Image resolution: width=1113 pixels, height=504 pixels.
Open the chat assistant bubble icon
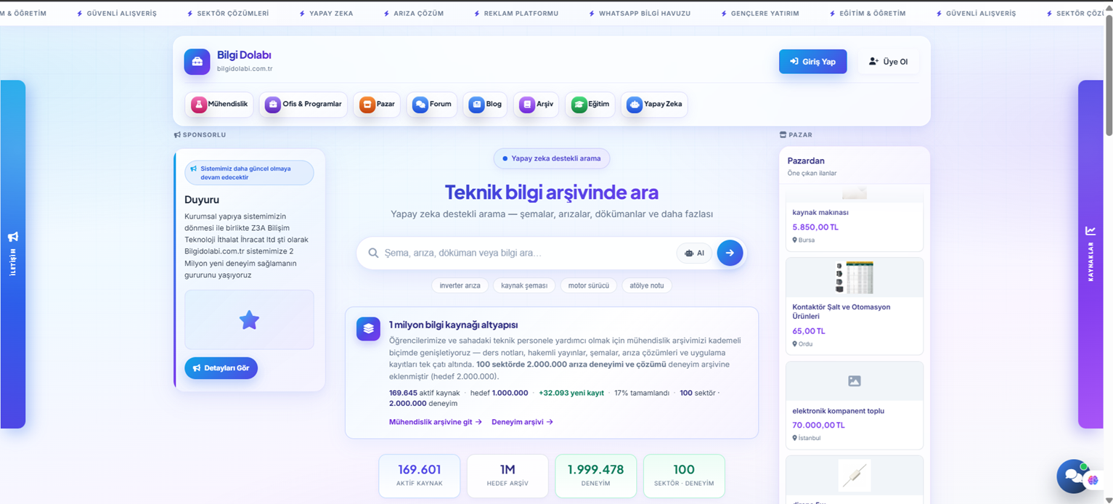1073,476
